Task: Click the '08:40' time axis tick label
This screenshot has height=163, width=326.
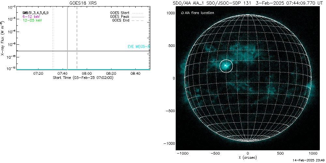Action: (136, 73)
